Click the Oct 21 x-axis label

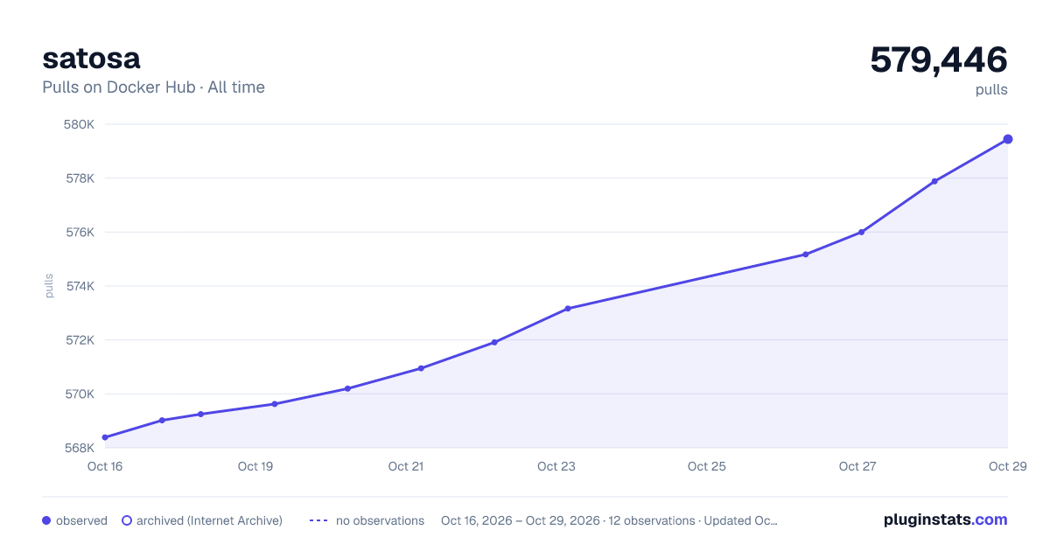406,466
